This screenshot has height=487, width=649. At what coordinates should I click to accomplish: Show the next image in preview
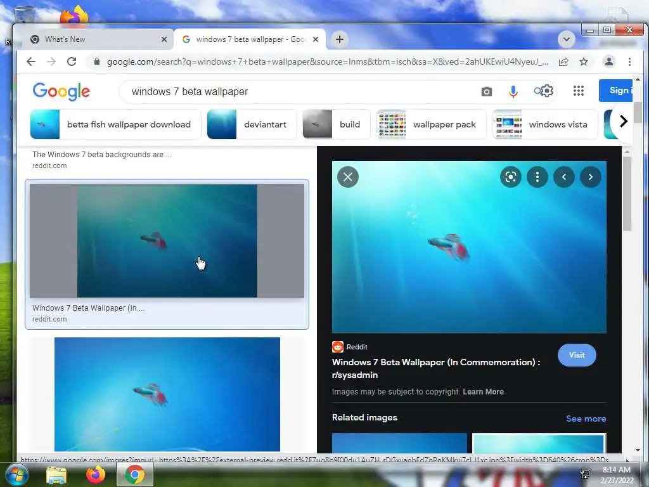point(590,177)
